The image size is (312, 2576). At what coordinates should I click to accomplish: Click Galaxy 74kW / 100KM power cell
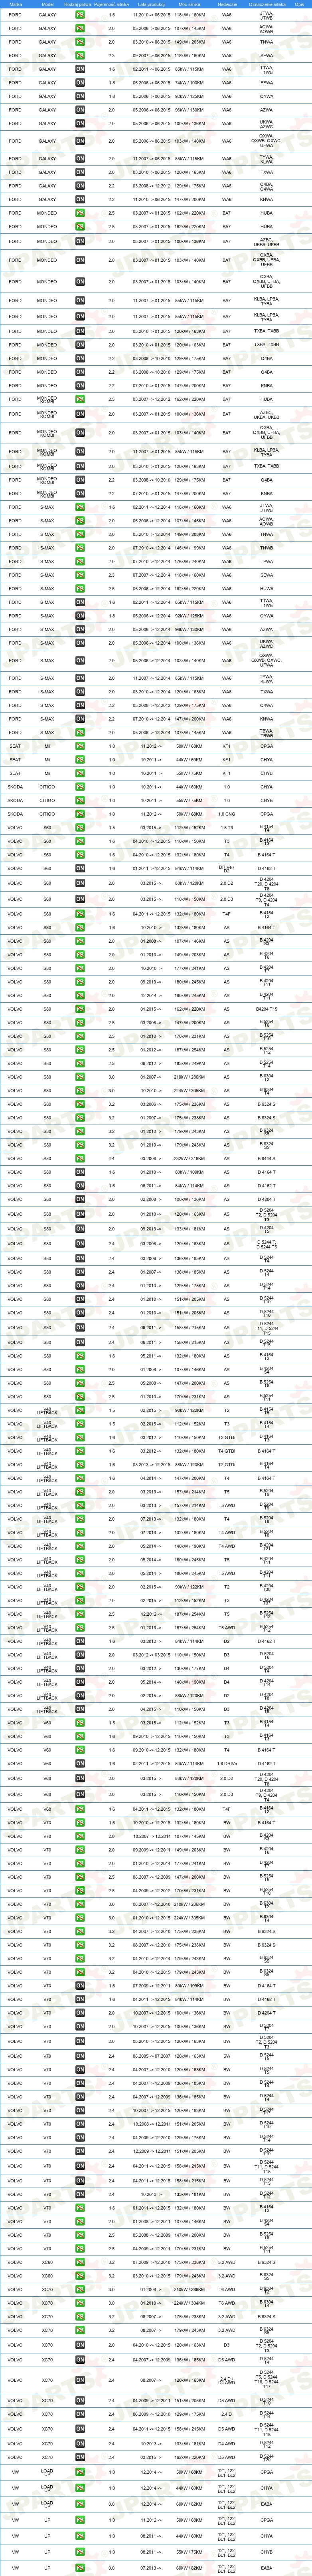pyautogui.click(x=190, y=83)
